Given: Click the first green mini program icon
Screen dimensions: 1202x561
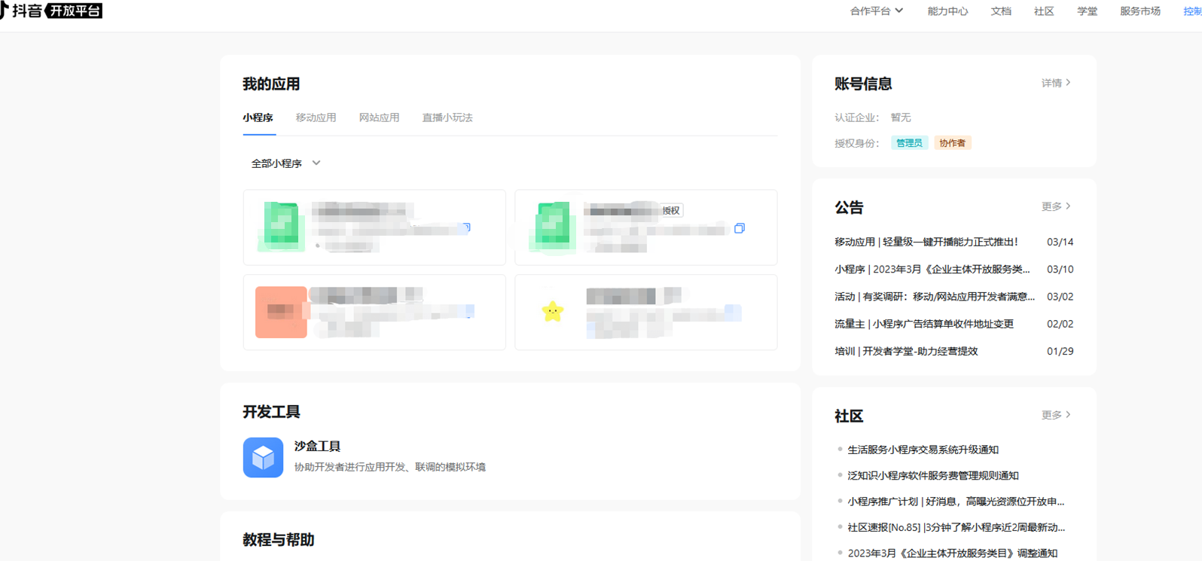Looking at the screenshot, I should coord(281,226).
